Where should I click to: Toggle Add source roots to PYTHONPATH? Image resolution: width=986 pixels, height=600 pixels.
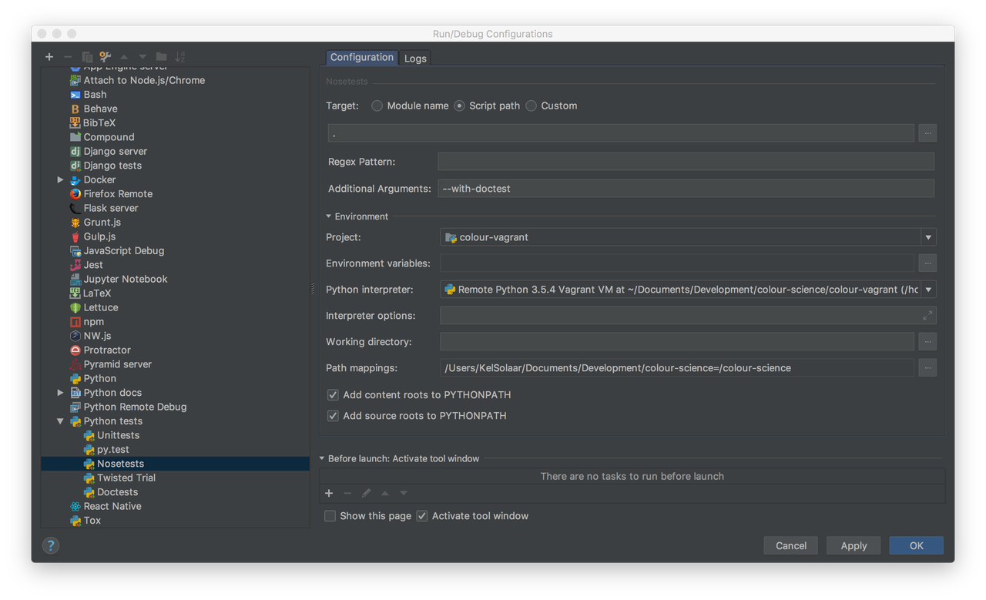tap(333, 416)
